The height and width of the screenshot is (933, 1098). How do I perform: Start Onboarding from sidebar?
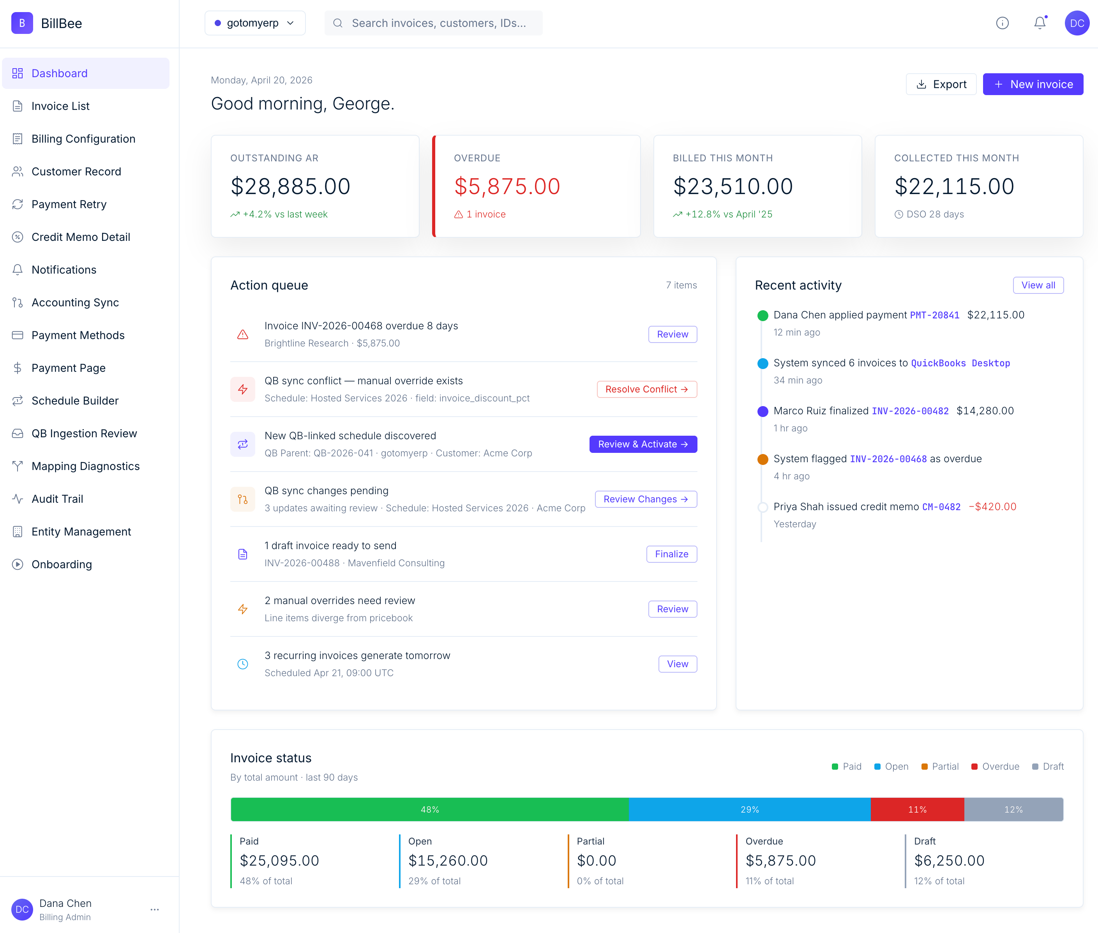pyautogui.click(x=86, y=565)
